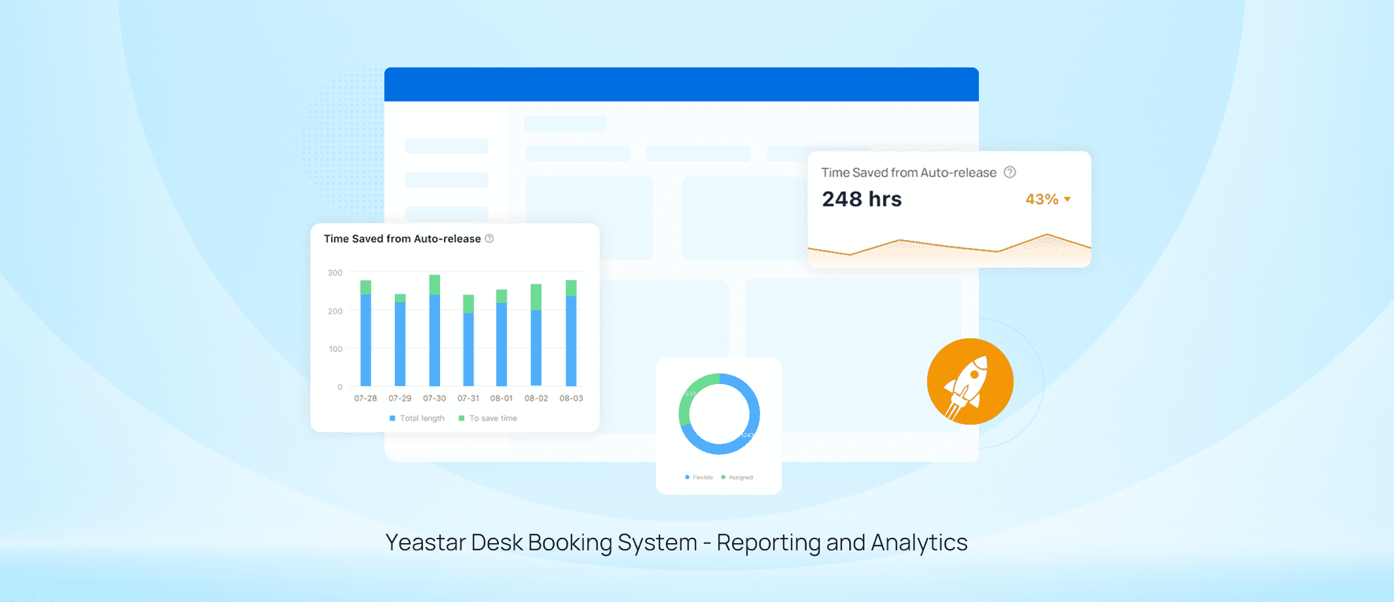Click the 07-28 bar in chart

point(366,333)
